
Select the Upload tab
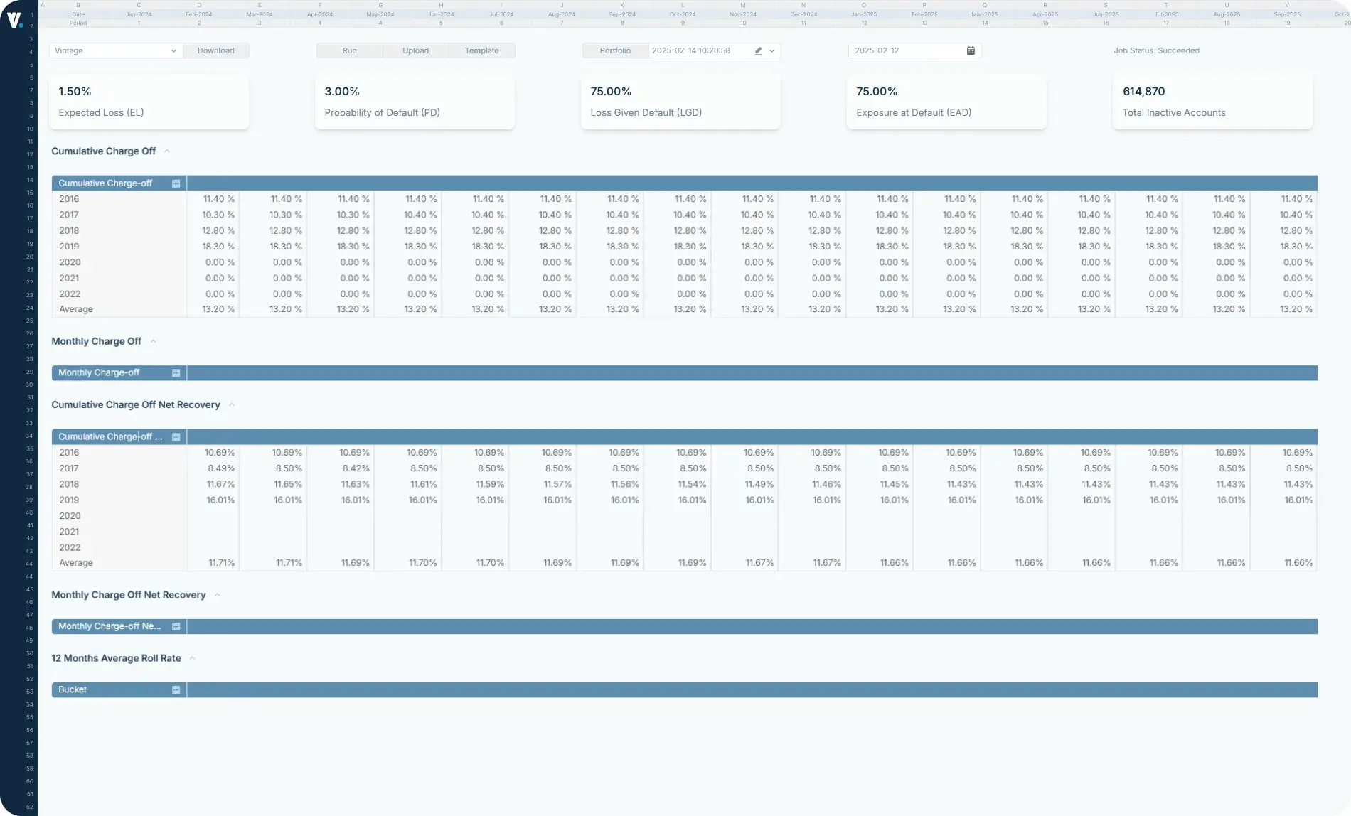(x=415, y=50)
